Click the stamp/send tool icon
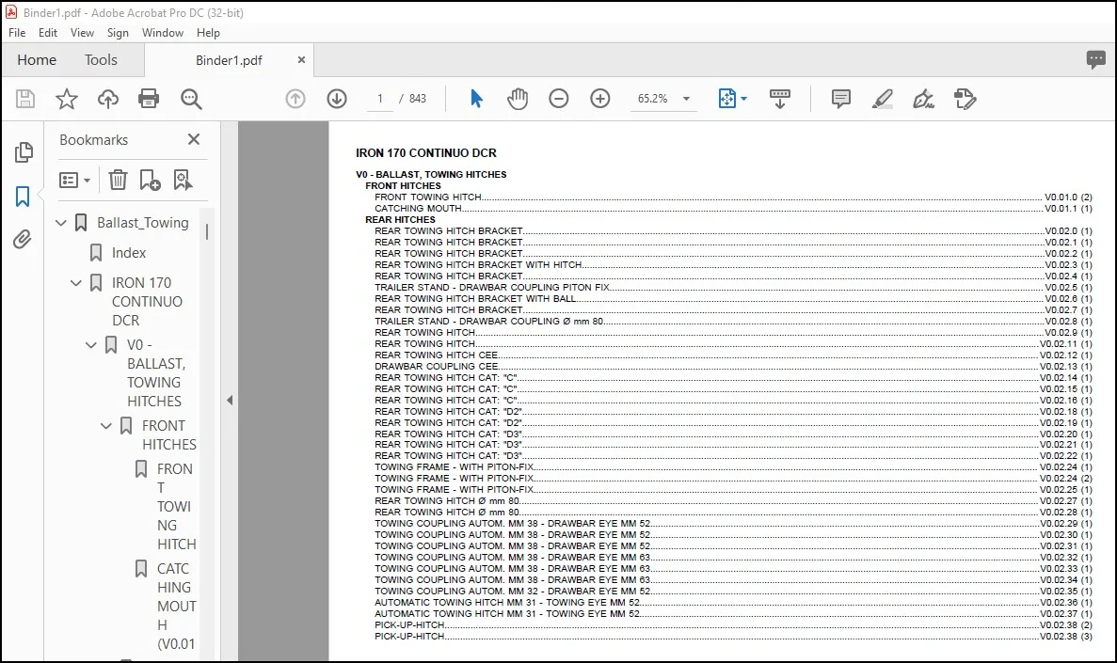Image resolution: width=1117 pixels, height=663 pixels. [965, 99]
